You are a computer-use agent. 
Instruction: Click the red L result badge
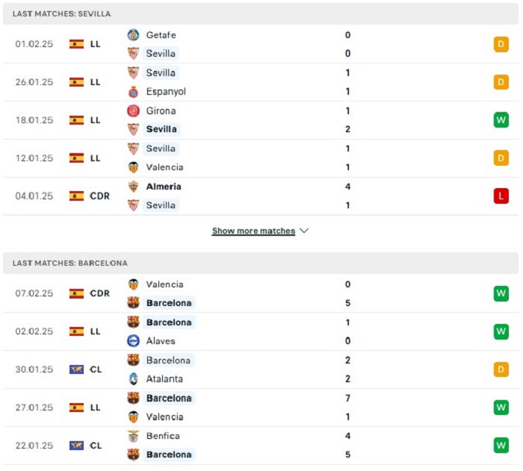click(x=501, y=196)
